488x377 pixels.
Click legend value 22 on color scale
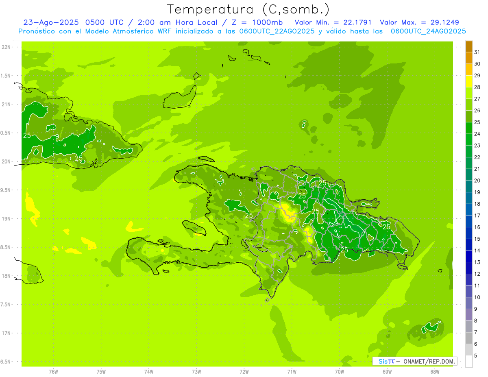click(x=477, y=157)
